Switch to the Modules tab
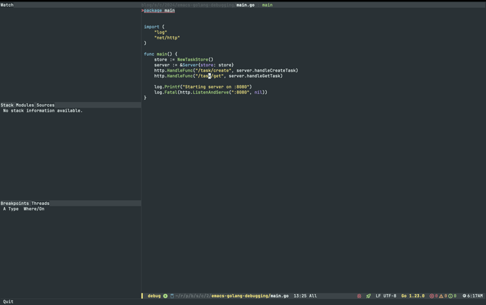486x305 pixels. click(x=25, y=105)
